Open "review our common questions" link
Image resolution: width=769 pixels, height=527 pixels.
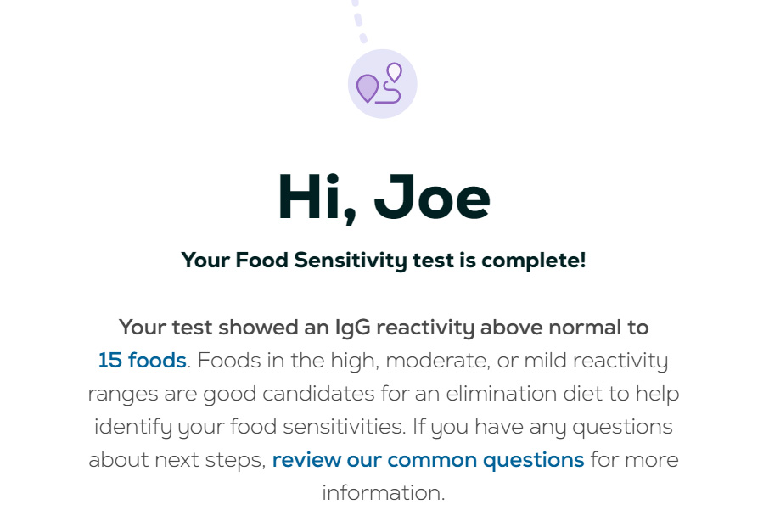click(x=428, y=460)
